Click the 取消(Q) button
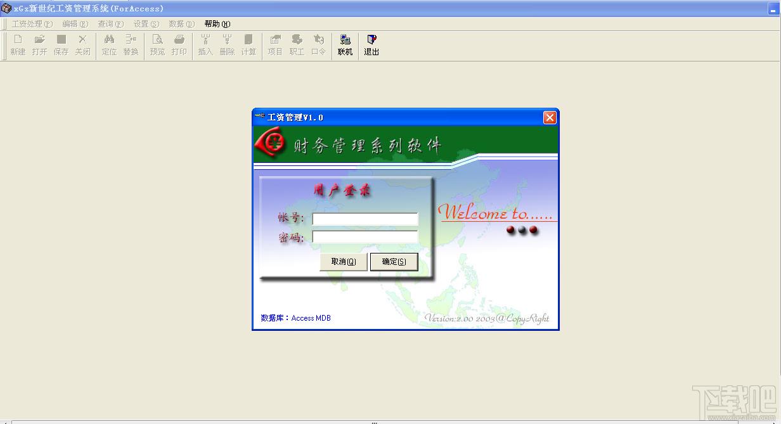 pos(344,262)
